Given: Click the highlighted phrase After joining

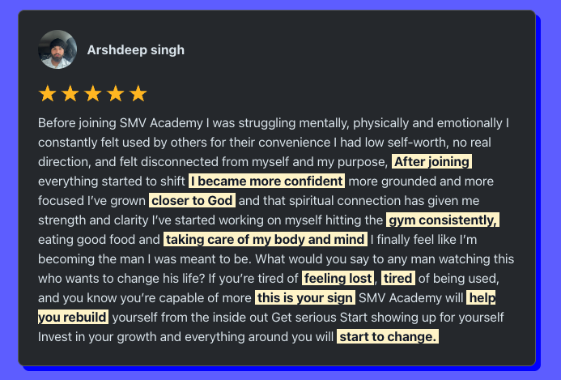Looking at the screenshot, I should click(431, 161).
